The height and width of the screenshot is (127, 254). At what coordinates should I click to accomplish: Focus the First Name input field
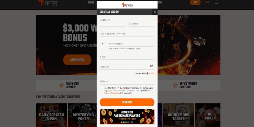(x=113, y=24)
